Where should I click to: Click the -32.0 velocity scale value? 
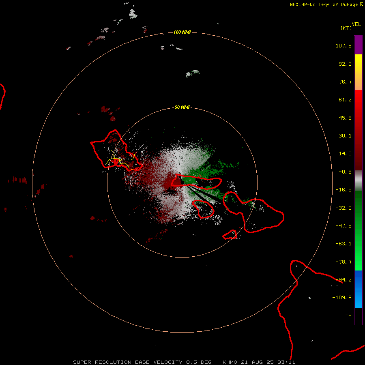coord(344,208)
